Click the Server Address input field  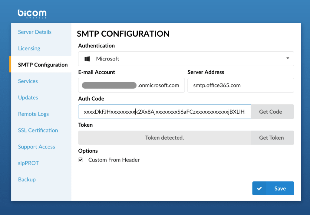[241, 85]
